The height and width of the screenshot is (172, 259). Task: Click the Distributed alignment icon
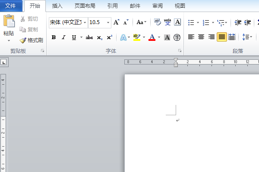[232, 37]
